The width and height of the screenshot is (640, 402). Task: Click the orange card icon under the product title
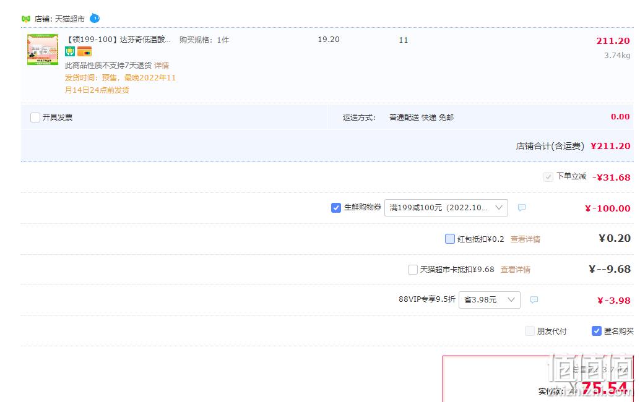coord(85,51)
